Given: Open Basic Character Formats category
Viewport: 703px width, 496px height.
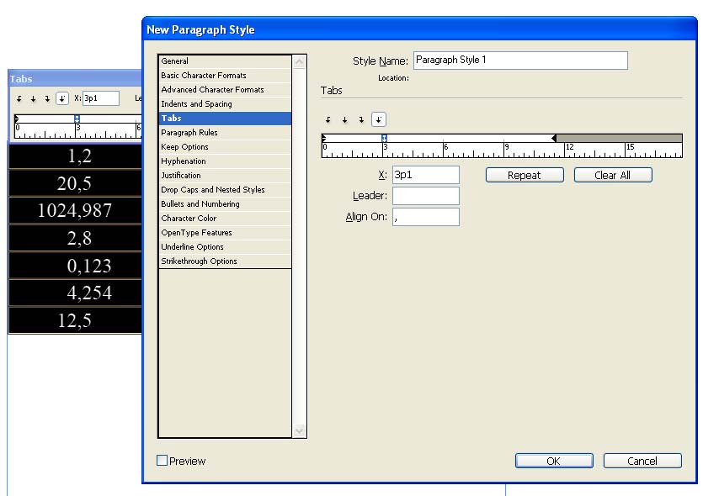Looking at the screenshot, I should tap(225, 75).
